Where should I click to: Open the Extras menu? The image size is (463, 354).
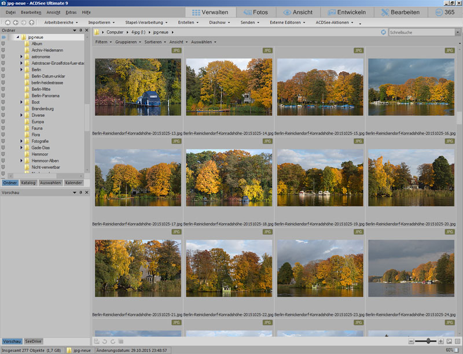(x=71, y=12)
